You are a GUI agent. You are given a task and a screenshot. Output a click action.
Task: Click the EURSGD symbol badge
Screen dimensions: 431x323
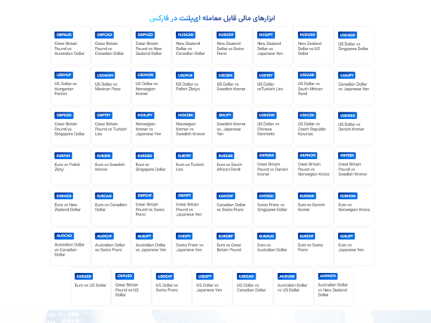pos(145,155)
